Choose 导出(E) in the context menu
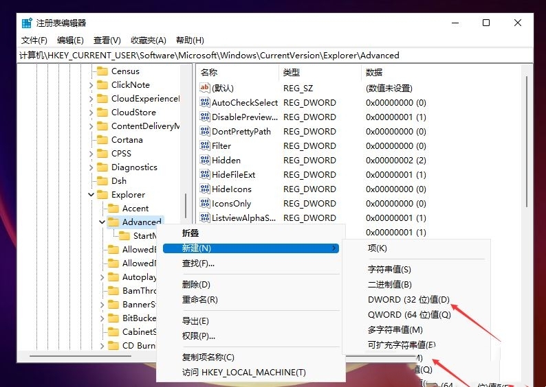The image size is (546, 387). coord(251,321)
